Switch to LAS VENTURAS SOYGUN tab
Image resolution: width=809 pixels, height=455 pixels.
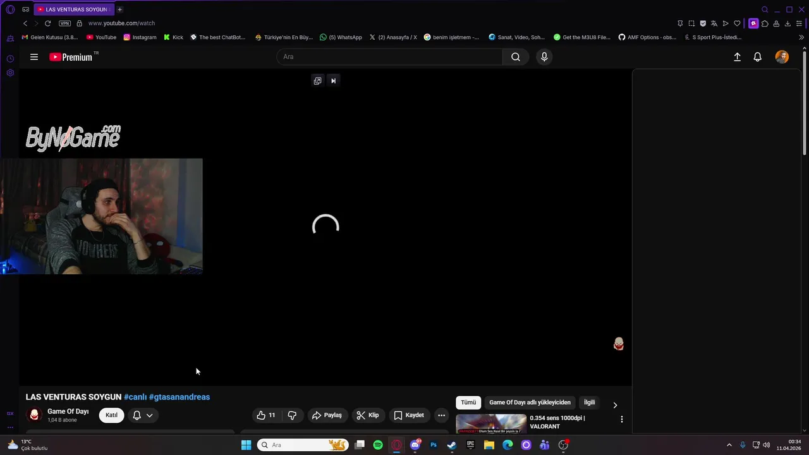(x=74, y=9)
